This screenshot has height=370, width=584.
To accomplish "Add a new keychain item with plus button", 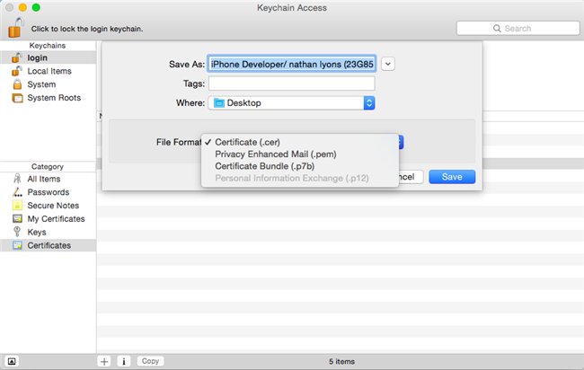I will [x=104, y=361].
